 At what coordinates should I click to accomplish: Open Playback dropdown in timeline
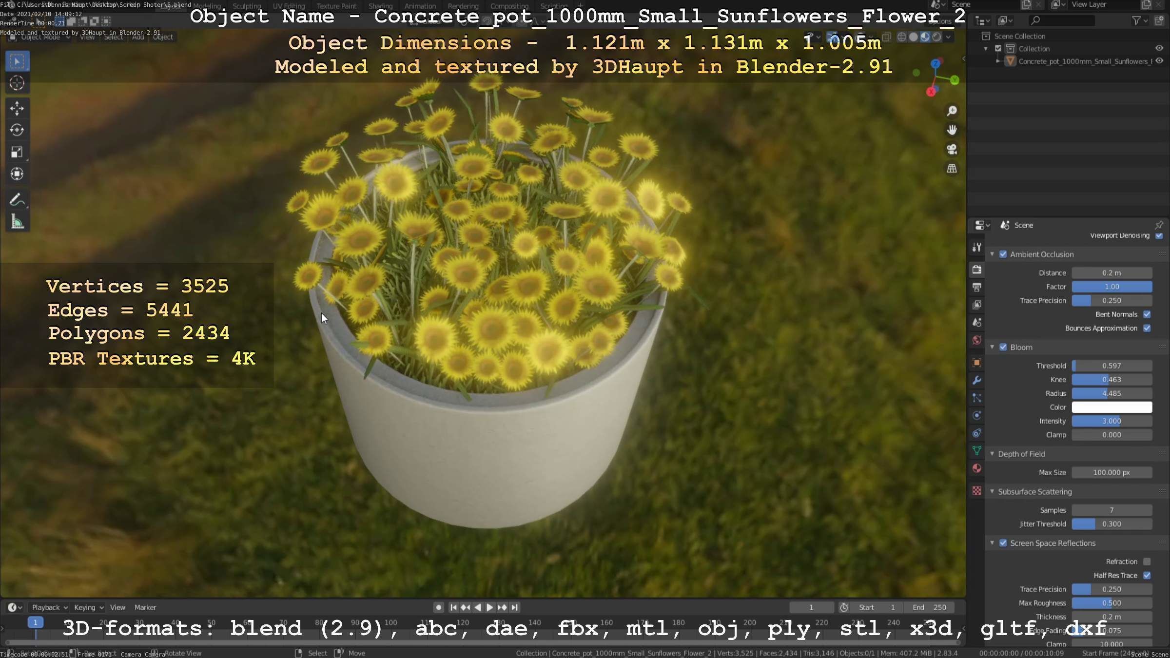click(x=49, y=607)
